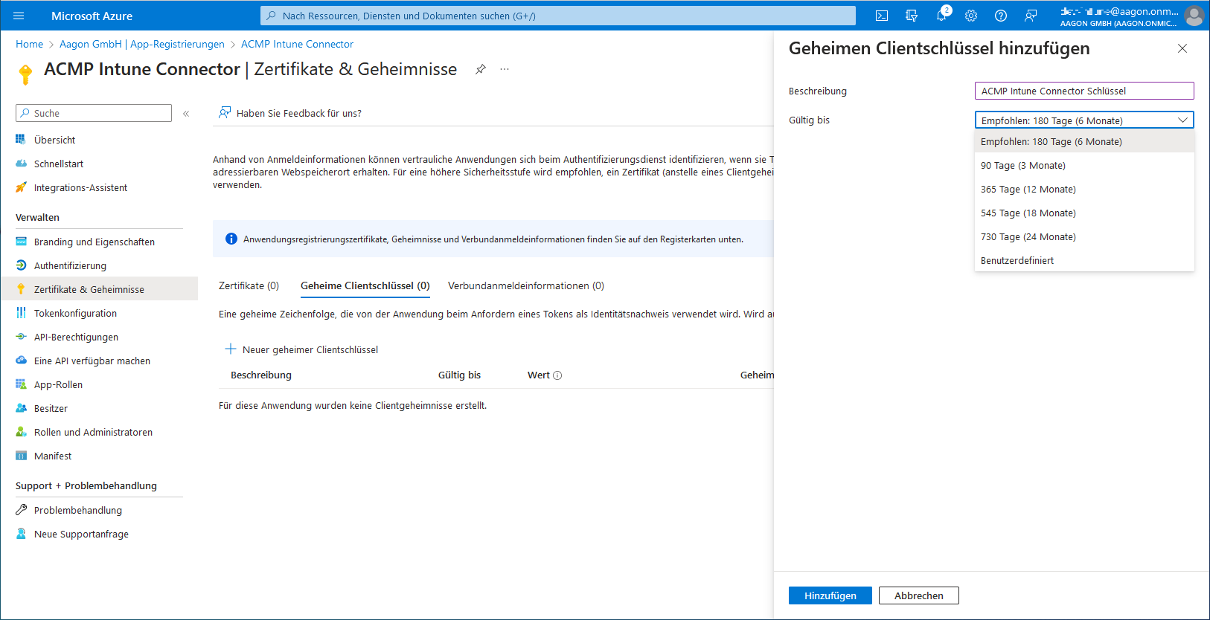Open the notifications bell icon

pyautogui.click(x=941, y=16)
